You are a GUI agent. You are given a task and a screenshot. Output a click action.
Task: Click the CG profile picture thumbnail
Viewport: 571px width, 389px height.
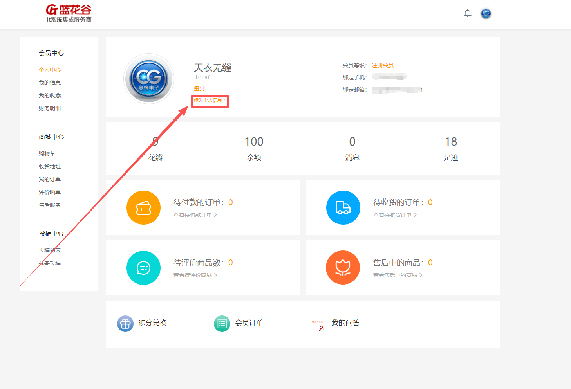coord(149,78)
